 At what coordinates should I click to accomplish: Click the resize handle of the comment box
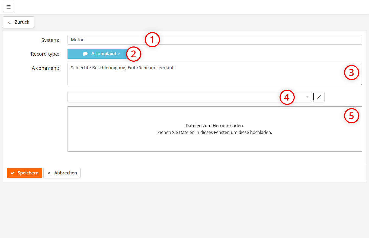[361, 84]
